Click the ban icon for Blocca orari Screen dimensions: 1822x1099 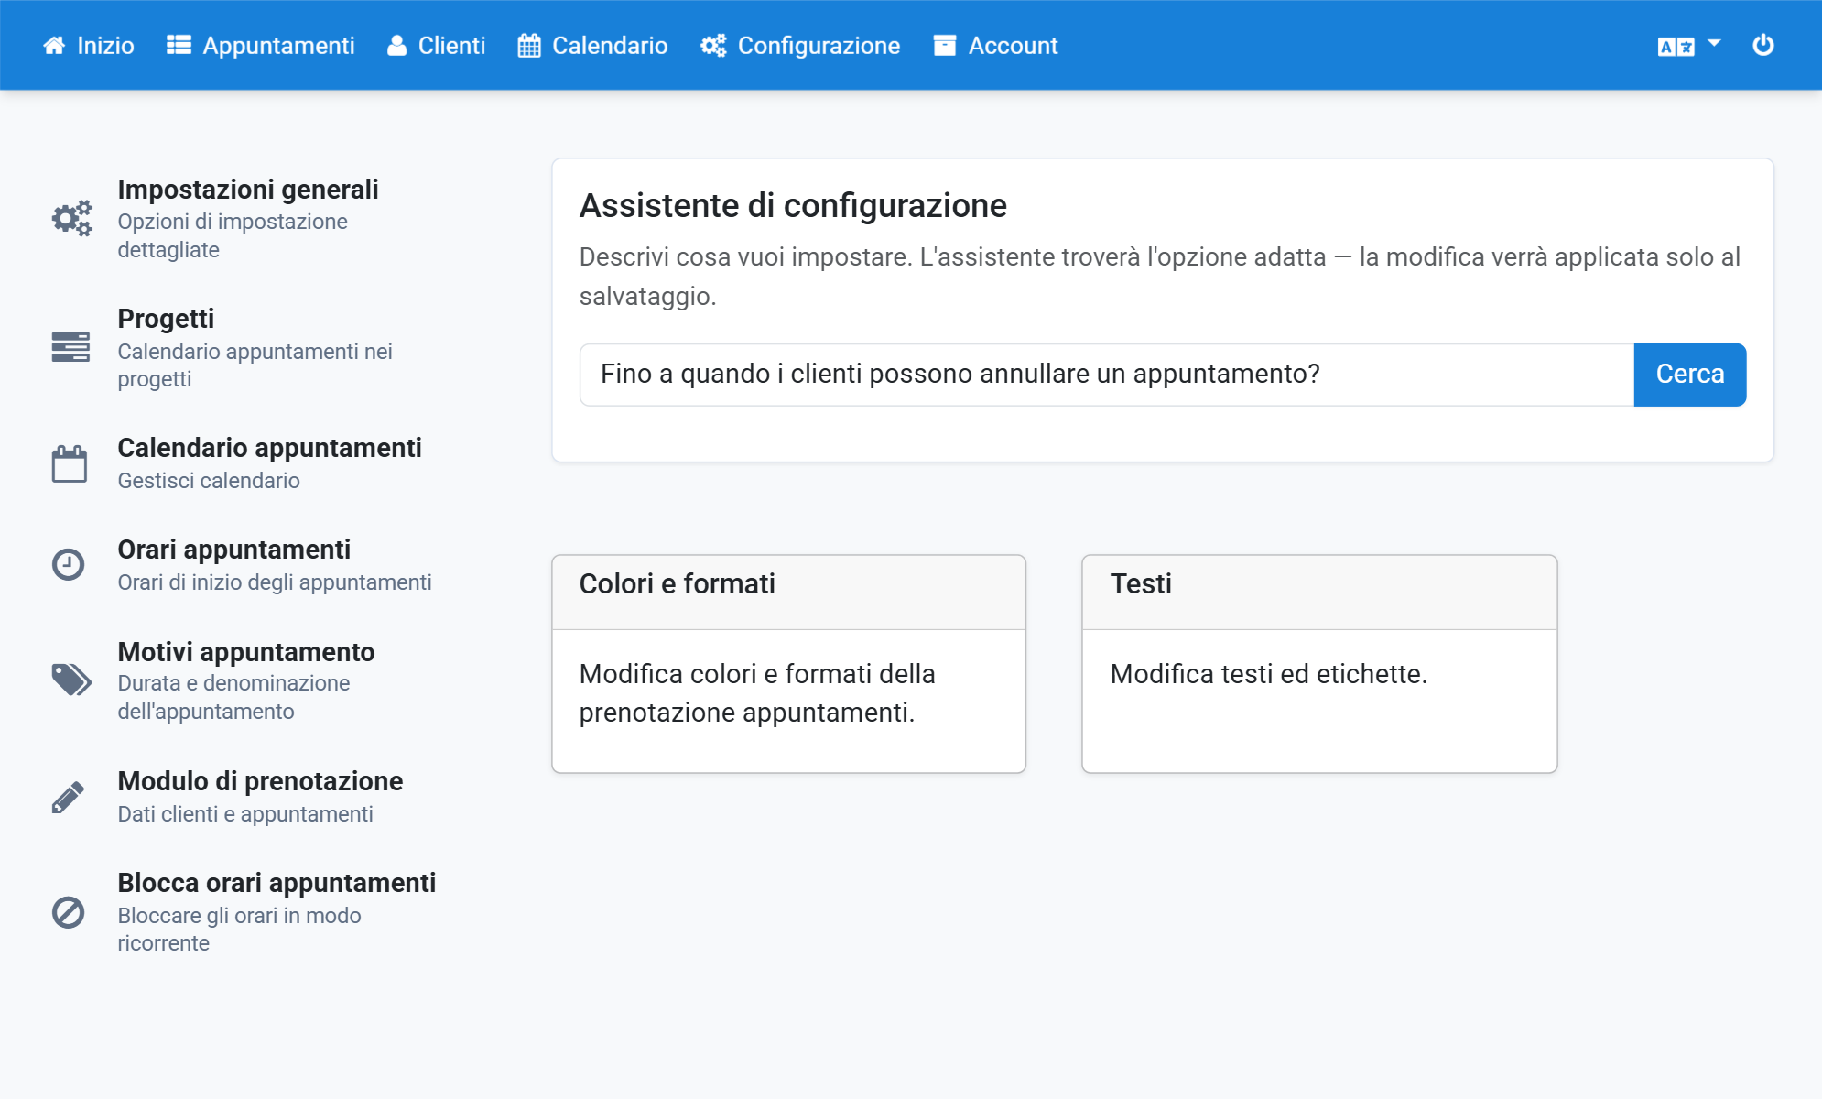69,912
